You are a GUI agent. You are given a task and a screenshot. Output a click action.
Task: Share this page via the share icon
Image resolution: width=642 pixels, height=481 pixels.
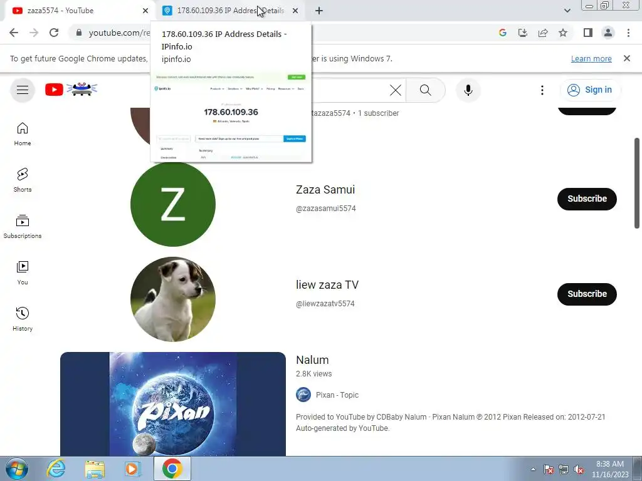(x=543, y=33)
